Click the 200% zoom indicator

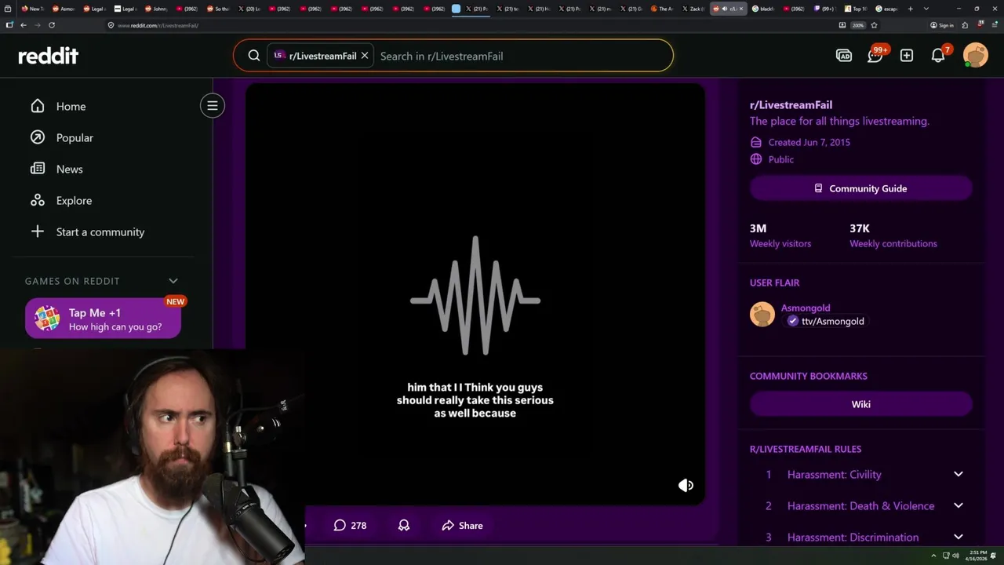859,25
